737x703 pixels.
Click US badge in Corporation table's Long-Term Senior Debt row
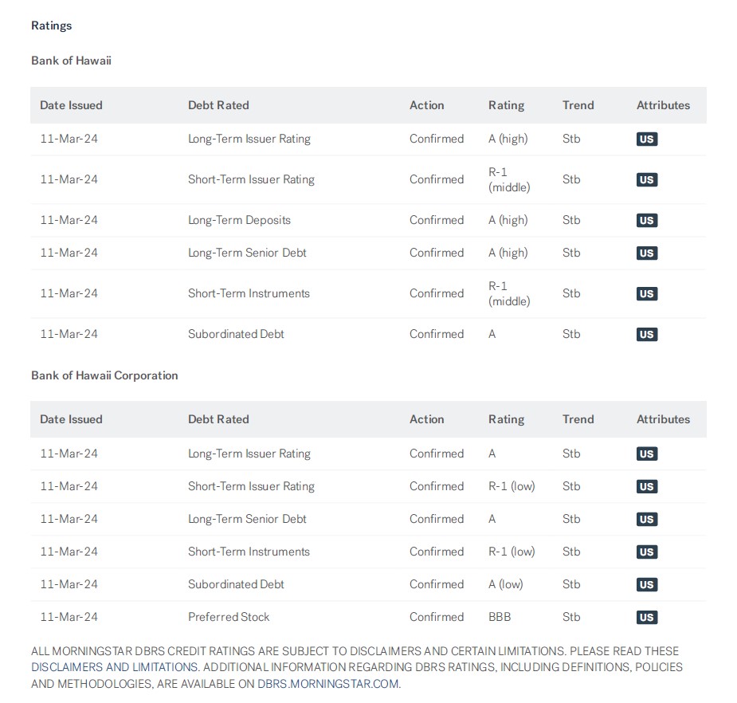point(647,519)
